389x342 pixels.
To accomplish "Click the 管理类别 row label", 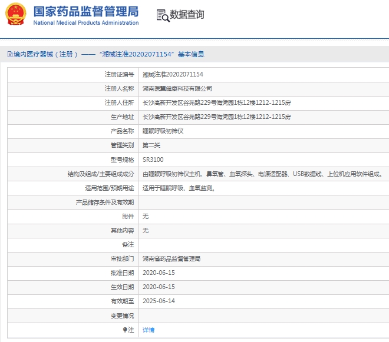I will point(123,145).
